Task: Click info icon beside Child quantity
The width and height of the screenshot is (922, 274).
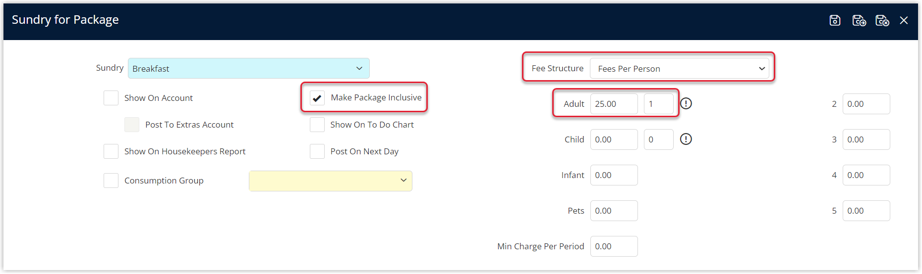Action: click(686, 139)
